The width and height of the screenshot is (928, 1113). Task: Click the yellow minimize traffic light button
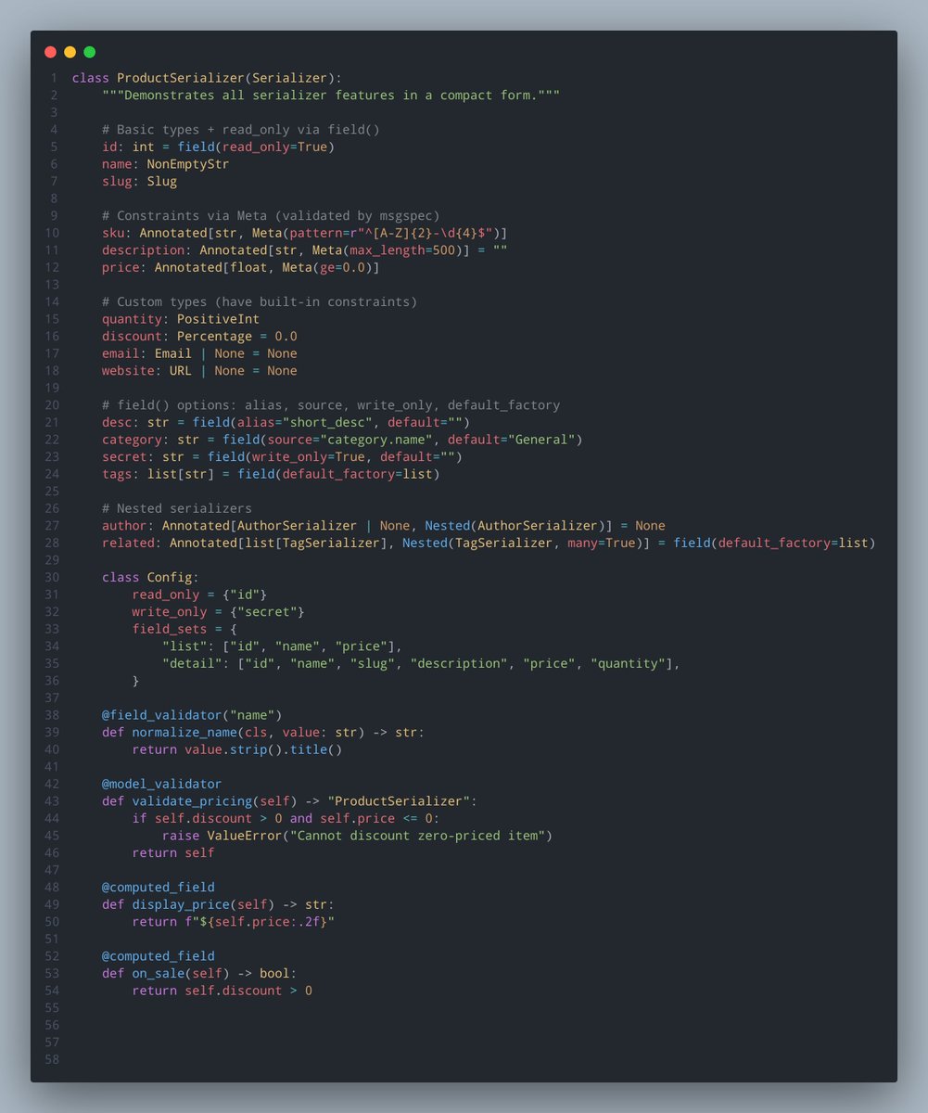pyautogui.click(x=69, y=52)
